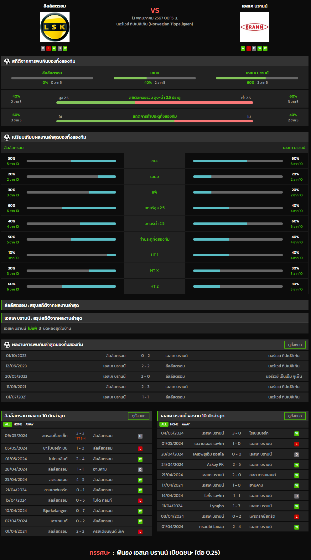The width and height of the screenshot is (311, 560).
Task: Click L result badge for Lillestrøm 01/04/2024 match
Action: tap(140, 532)
